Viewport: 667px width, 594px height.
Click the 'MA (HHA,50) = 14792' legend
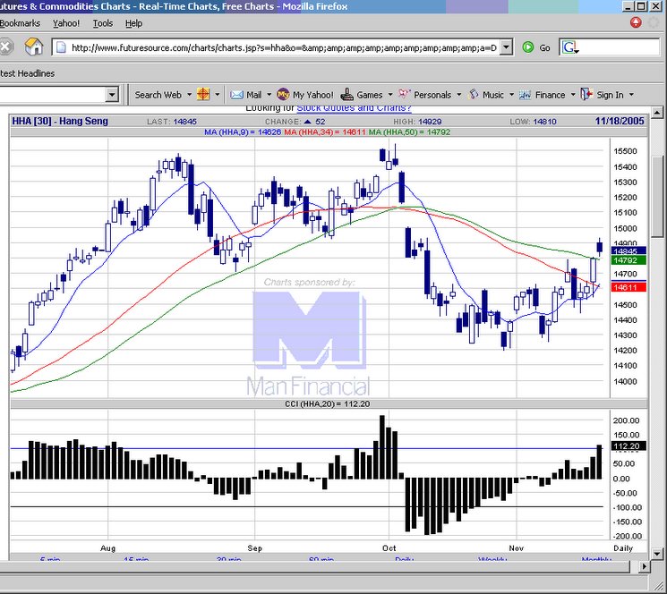click(409, 132)
